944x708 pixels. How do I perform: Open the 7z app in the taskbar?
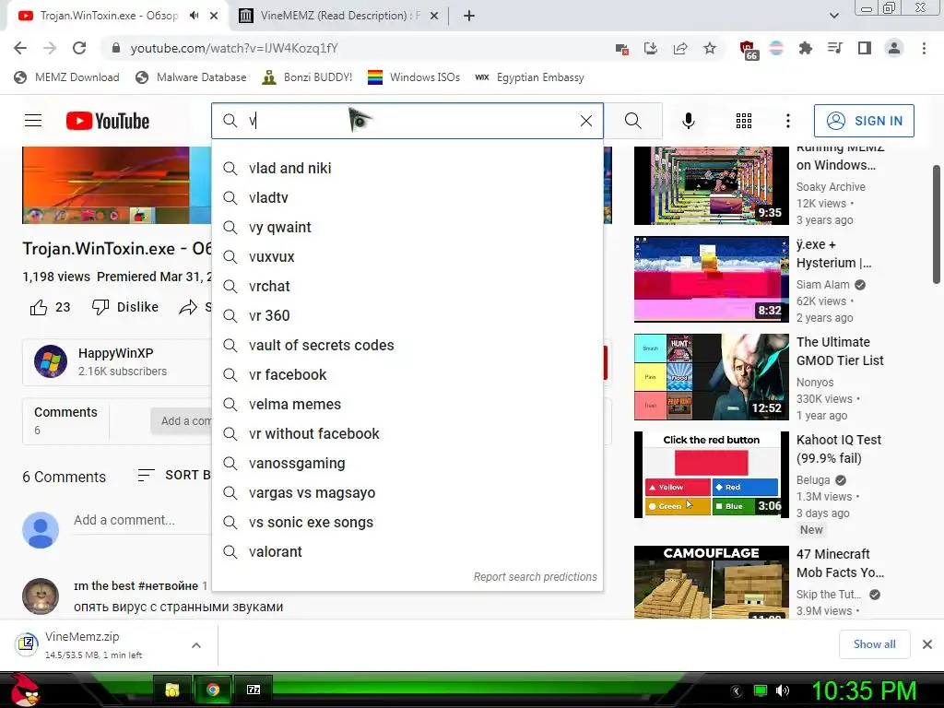pos(254,690)
